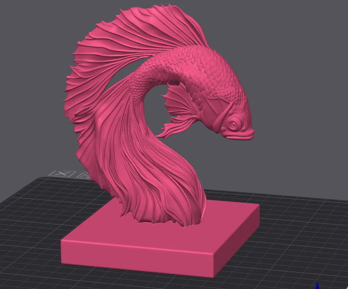Screen dimensions: 348x289
Task: Click the plate icon beside the X icon
Action: 84,175
